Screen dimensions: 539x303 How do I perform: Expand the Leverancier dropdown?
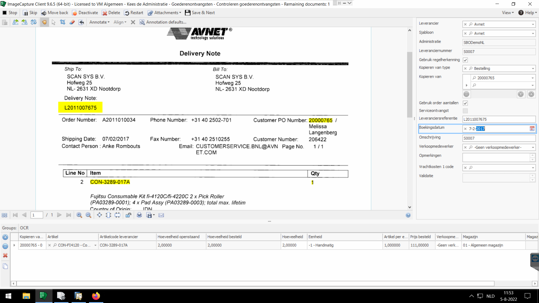coord(533,24)
